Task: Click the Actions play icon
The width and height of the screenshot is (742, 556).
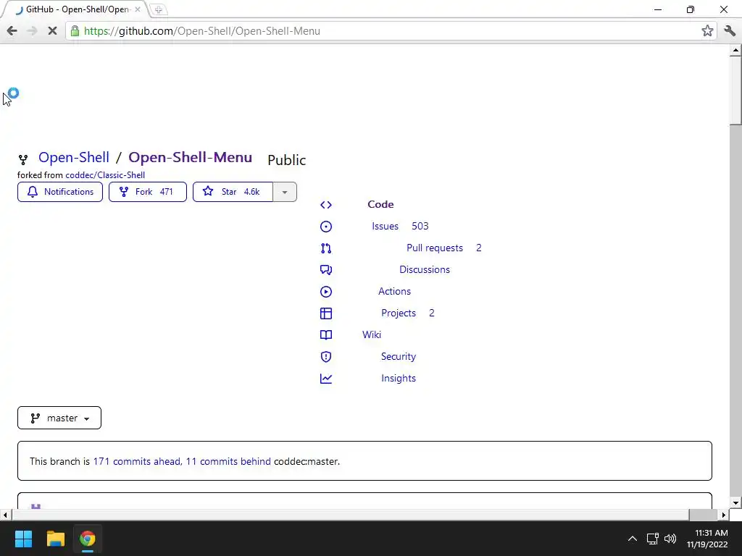Action: (x=326, y=292)
